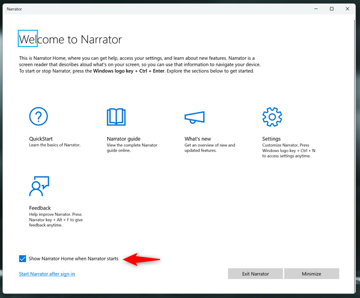
Task: Uncheck Show Narrator Home when Narrator starts
Action: point(22,259)
